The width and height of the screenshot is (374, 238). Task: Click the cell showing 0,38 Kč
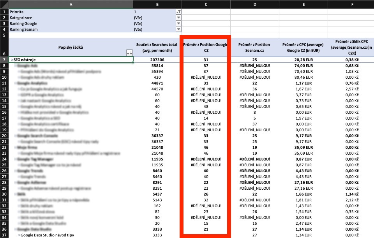(351, 60)
